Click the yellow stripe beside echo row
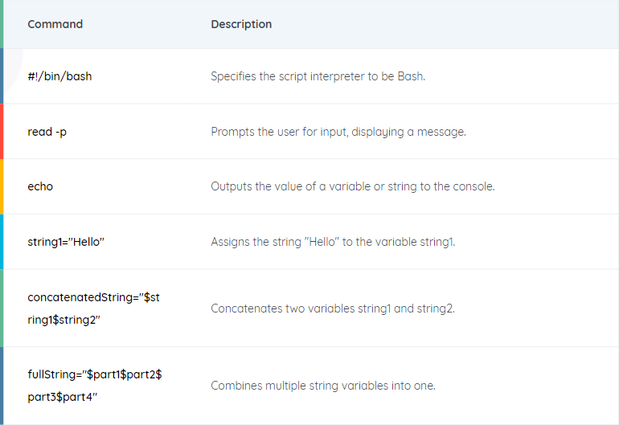The width and height of the screenshot is (619, 425). (x=2, y=186)
